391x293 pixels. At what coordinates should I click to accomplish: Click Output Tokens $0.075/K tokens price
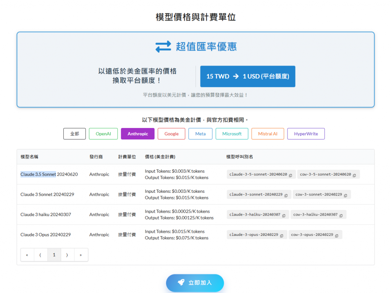tap(176, 238)
